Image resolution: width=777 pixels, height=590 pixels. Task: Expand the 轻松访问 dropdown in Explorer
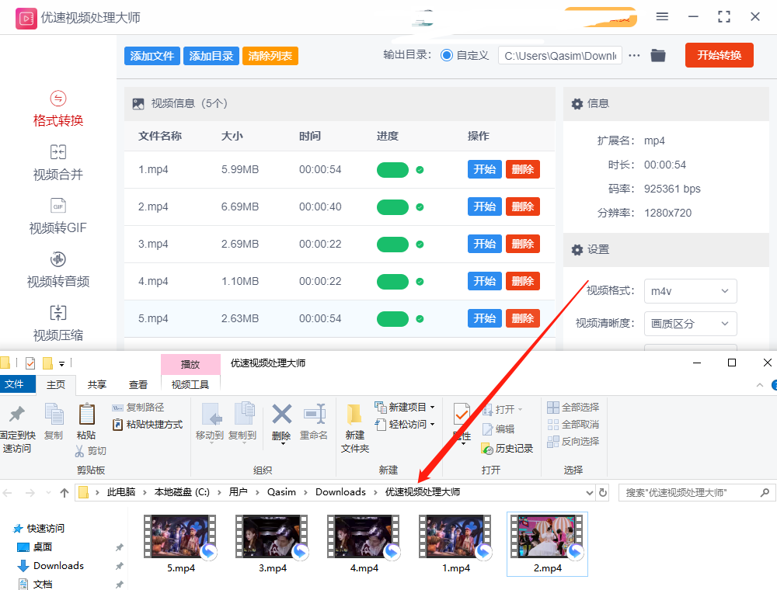(432, 425)
